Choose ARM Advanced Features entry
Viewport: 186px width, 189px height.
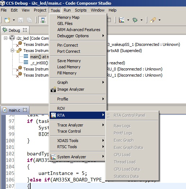[78, 30]
